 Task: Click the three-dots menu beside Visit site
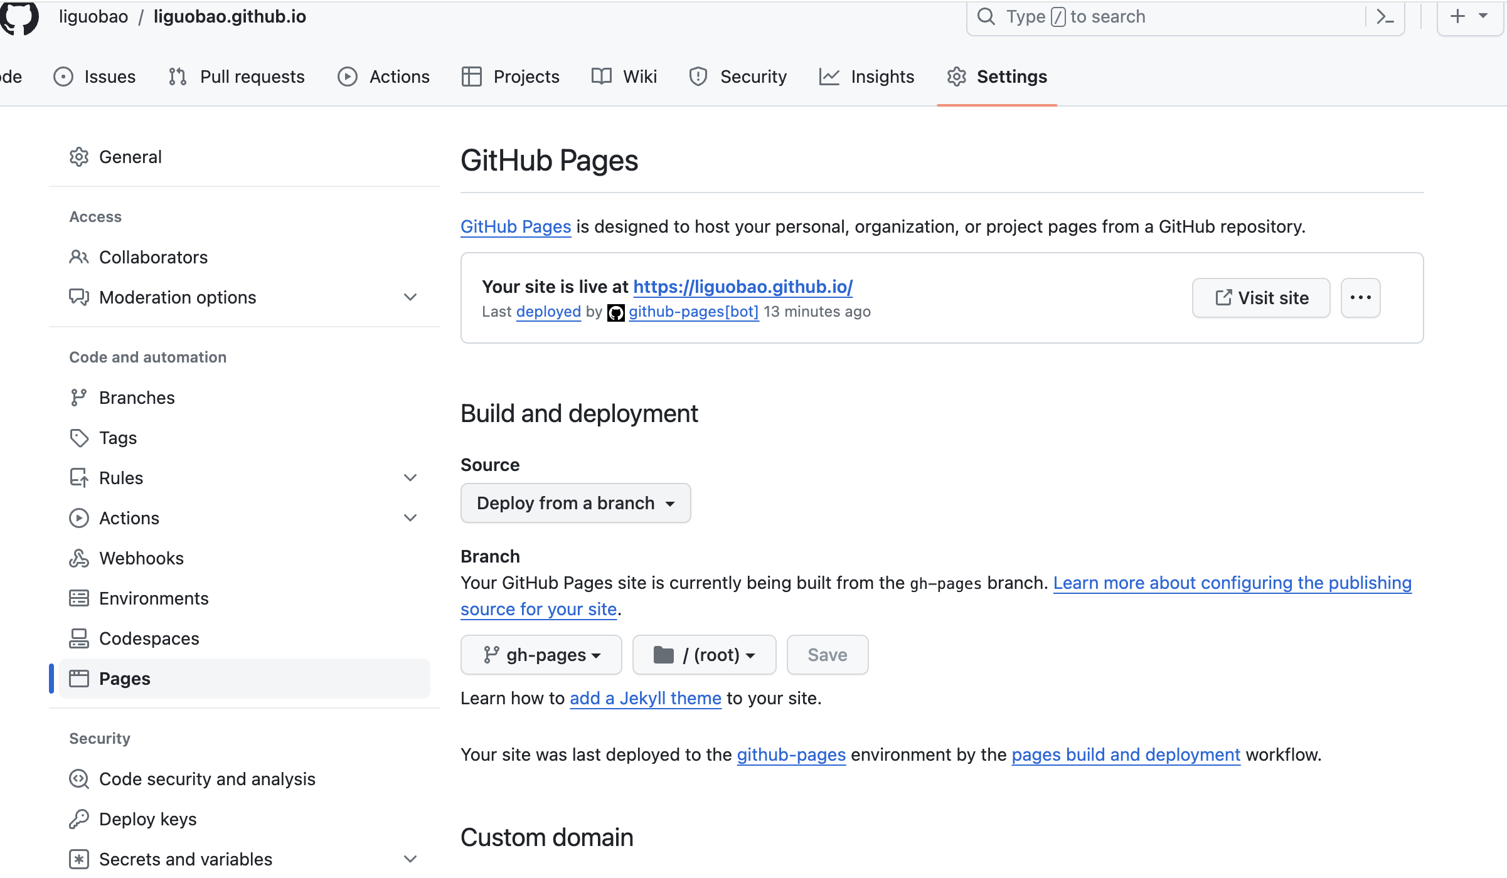[1360, 298]
